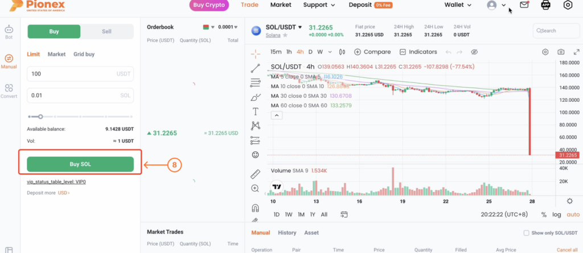Screen dimensions: 583x253
Task: Select the brush drawing tool
Action: pyautogui.click(x=256, y=97)
